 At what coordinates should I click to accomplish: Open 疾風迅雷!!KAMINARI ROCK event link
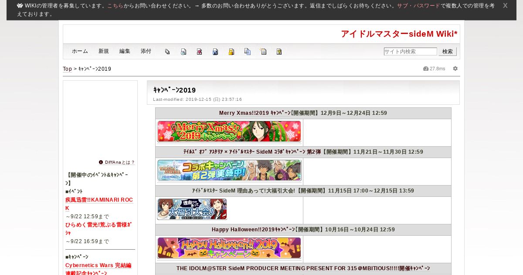99,204
